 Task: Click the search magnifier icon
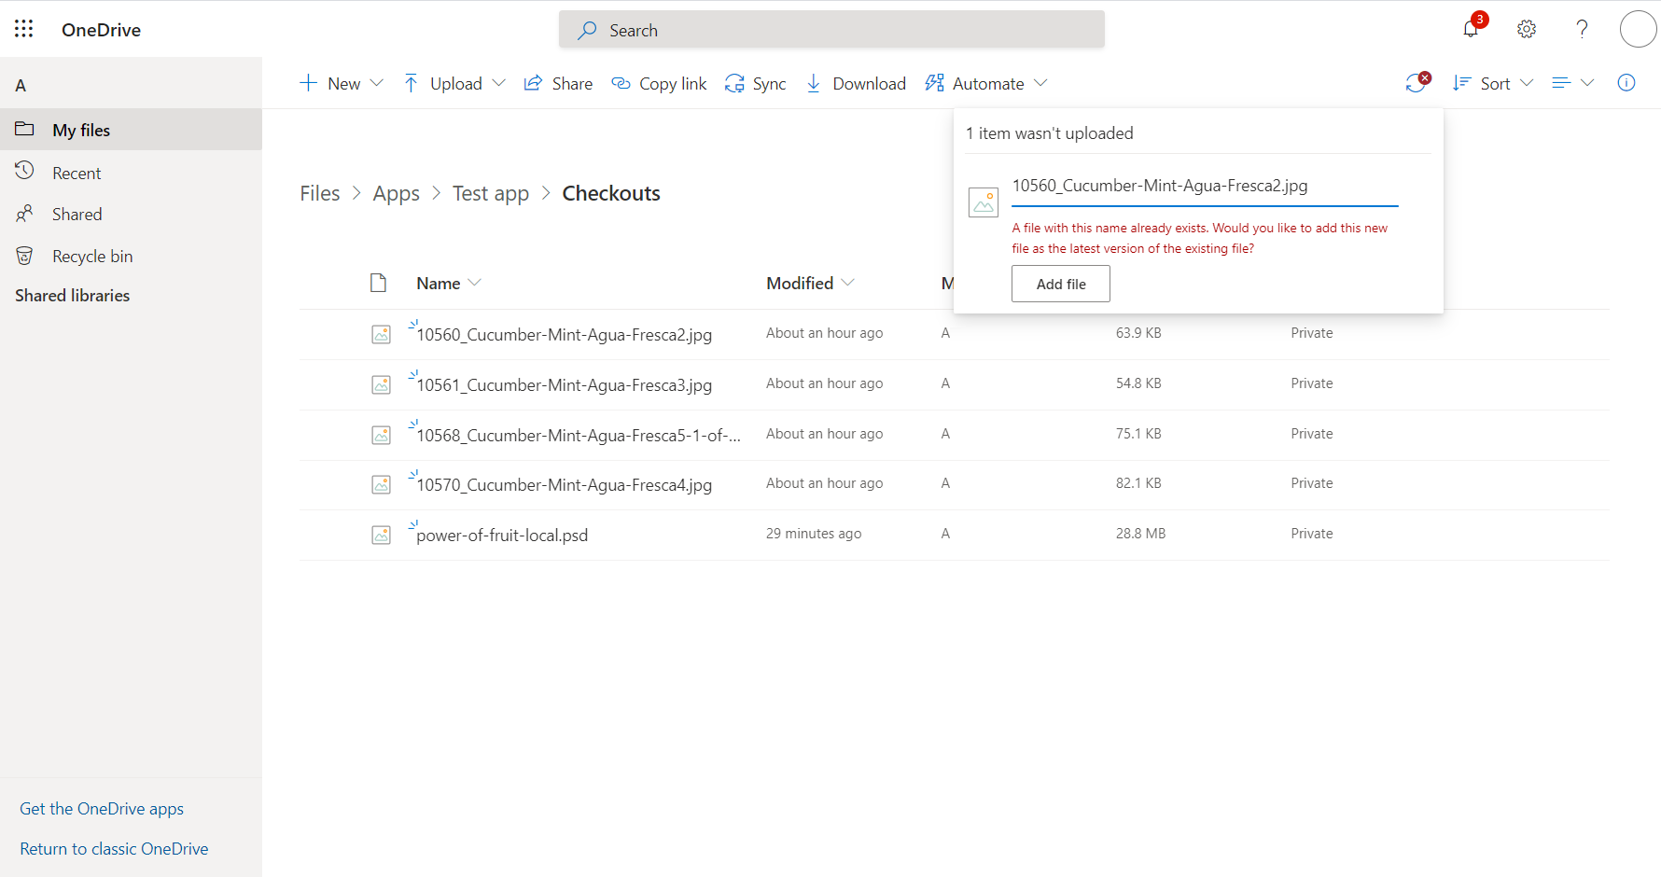point(587,30)
